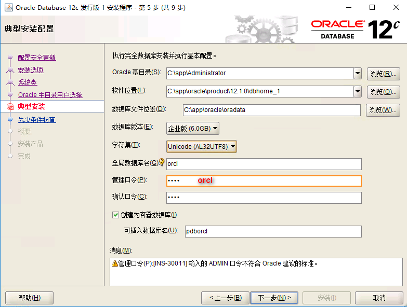407x307 pixels.
Task: Open the 字符集 Unicode (AL32UTF8) dropdown
Action: [x=202, y=147]
